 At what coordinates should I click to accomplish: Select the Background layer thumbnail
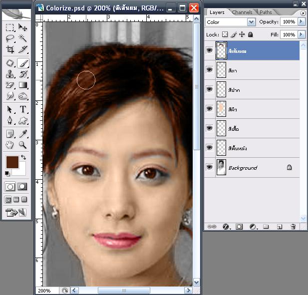click(221, 167)
